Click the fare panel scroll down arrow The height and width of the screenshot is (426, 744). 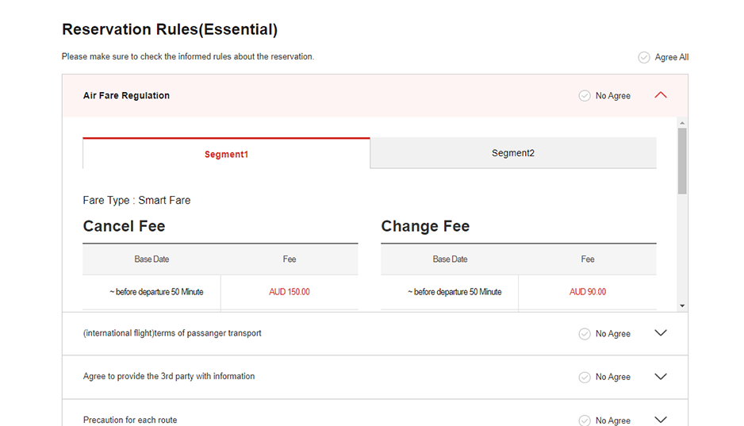coord(682,305)
